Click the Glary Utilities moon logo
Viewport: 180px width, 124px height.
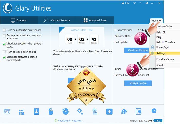coord(7,8)
